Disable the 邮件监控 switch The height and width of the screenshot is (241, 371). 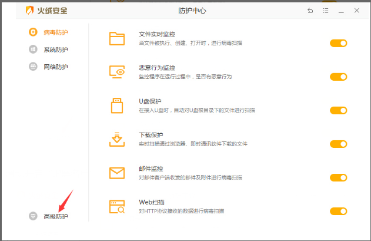pyautogui.click(x=339, y=177)
